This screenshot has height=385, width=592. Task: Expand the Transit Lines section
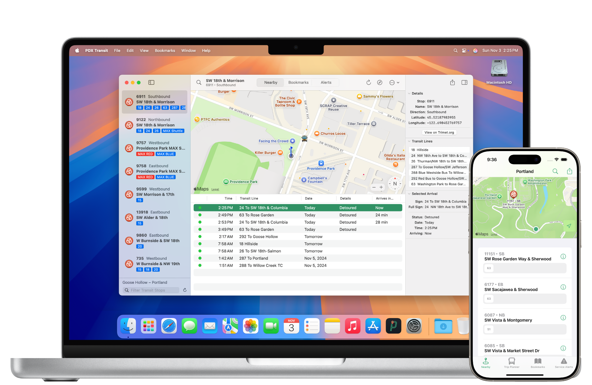409,141
